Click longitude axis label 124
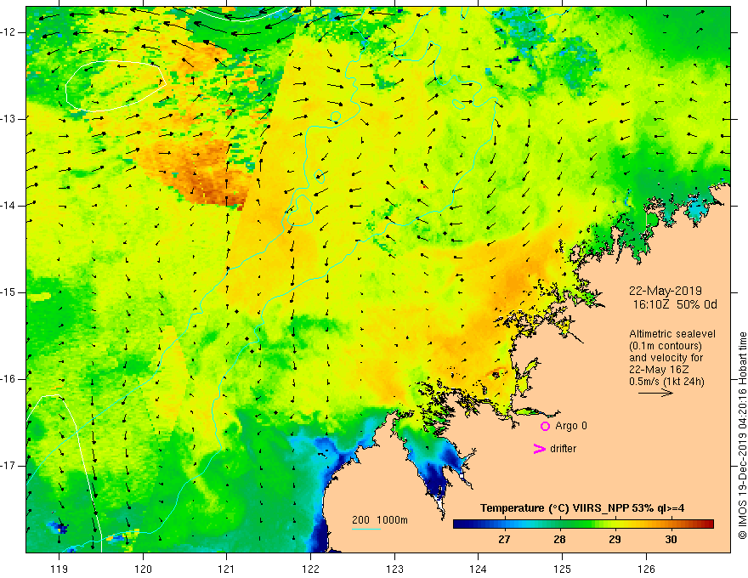This screenshot has width=748, height=578. coord(479,569)
